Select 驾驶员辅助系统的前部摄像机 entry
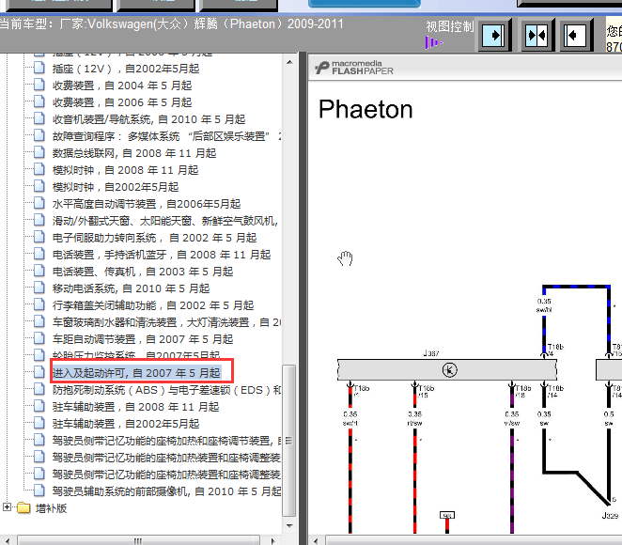This screenshot has height=545, width=622. click(x=166, y=491)
